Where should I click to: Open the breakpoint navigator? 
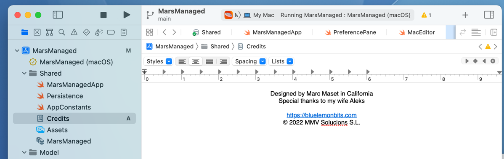(x=111, y=32)
